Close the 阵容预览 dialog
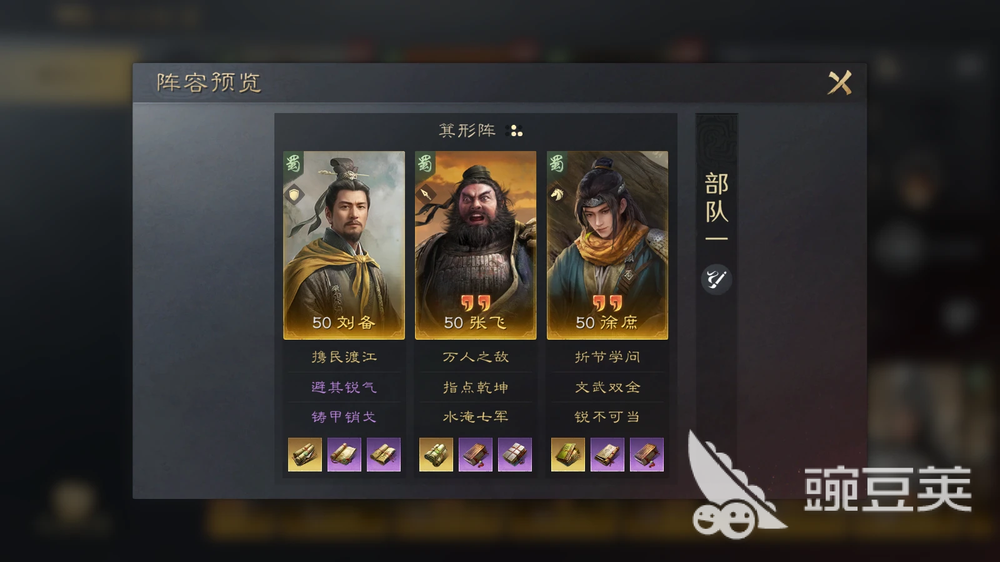1000x562 pixels. [840, 82]
